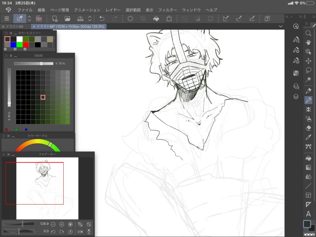Image resolution: width=316 pixels, height=237 pixels.
Task: Toggle flip horizontal in Navigator
Action: (x=80, y=232)
